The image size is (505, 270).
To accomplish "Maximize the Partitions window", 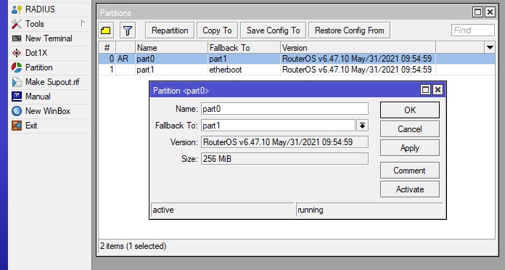I will tap(477, 12).
